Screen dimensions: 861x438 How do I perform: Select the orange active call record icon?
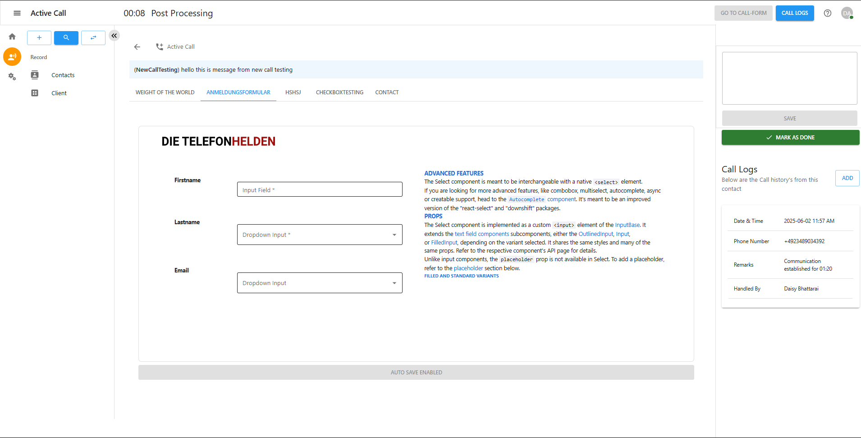(x=12, y=57)
